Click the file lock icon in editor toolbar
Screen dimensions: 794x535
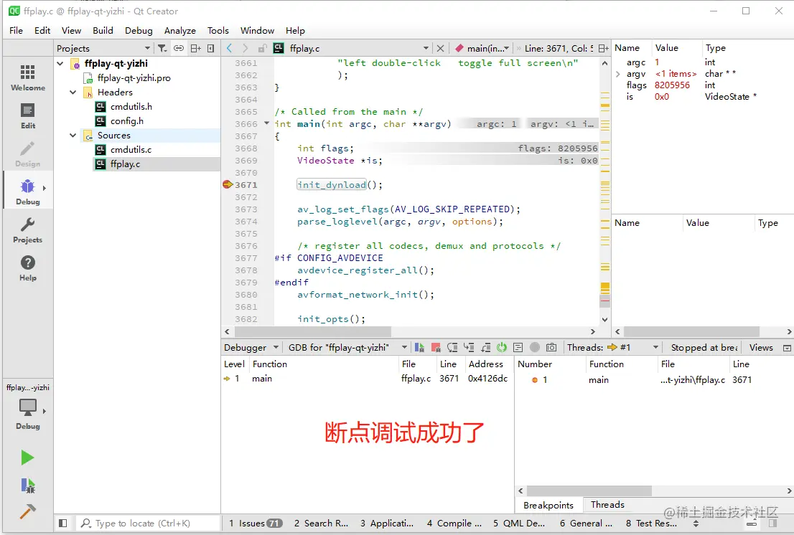click(x=262, y=48)
